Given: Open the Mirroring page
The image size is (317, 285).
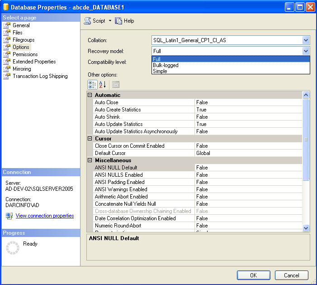Looking at the screenshot, I should coord(22,69).
